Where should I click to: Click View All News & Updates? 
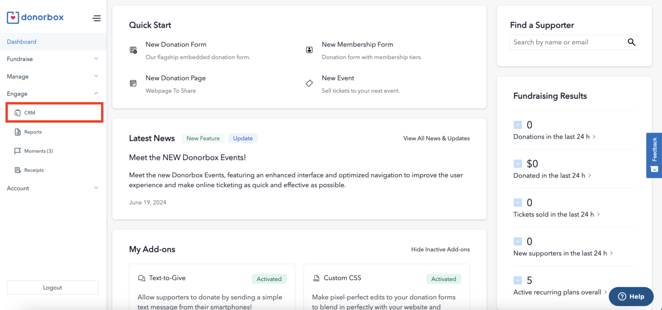tap(437, 138)
